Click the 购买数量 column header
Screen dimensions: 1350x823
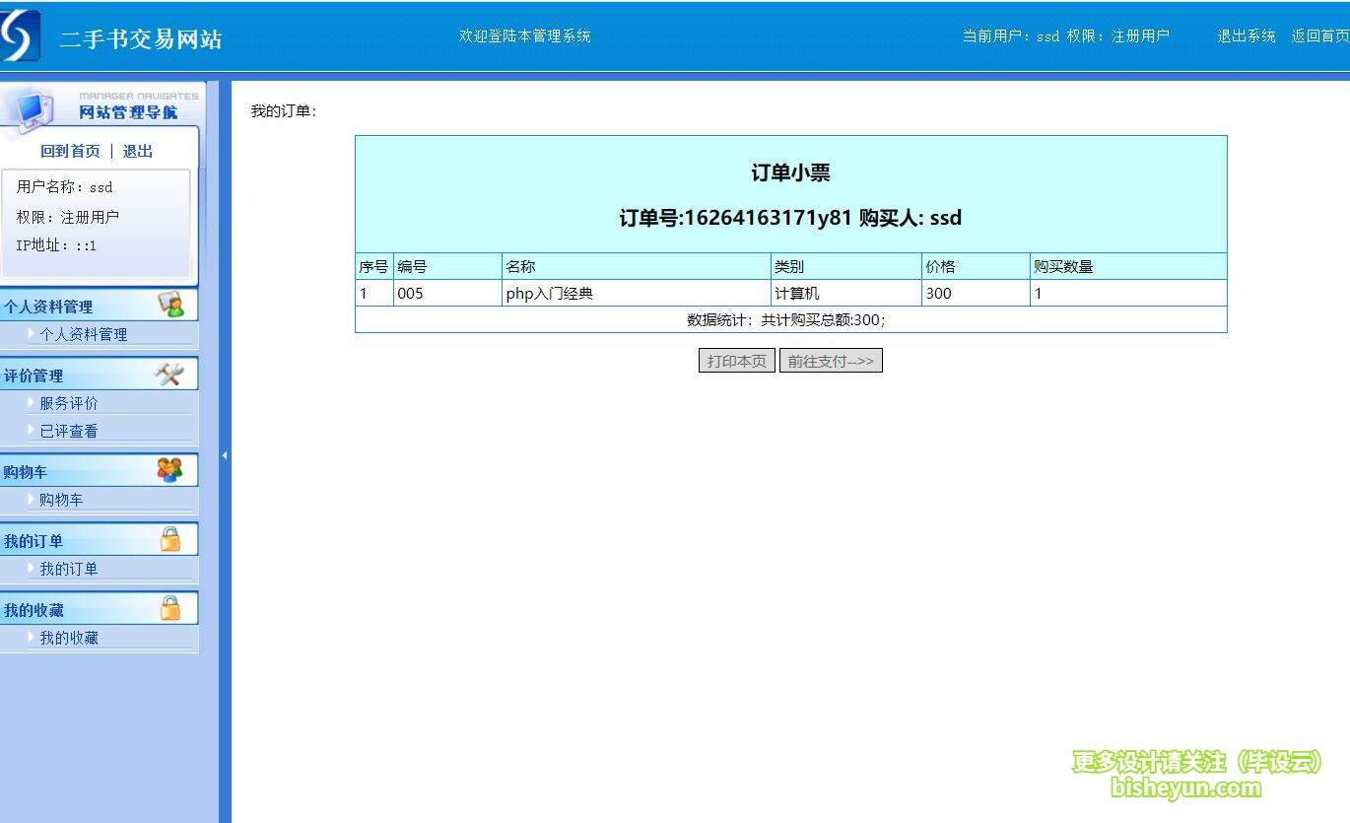1128,266
